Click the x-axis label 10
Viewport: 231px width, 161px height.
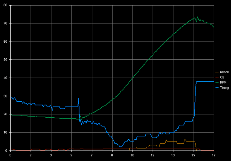coord(132,155)
